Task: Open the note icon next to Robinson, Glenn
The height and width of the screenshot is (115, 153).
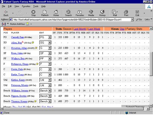Action: 37,64
